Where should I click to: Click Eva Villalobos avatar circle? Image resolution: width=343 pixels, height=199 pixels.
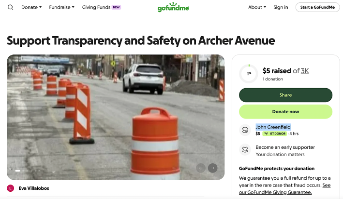[11, 188]
